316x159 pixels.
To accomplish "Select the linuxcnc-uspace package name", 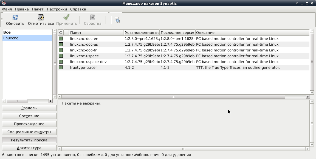I will 84,56.
